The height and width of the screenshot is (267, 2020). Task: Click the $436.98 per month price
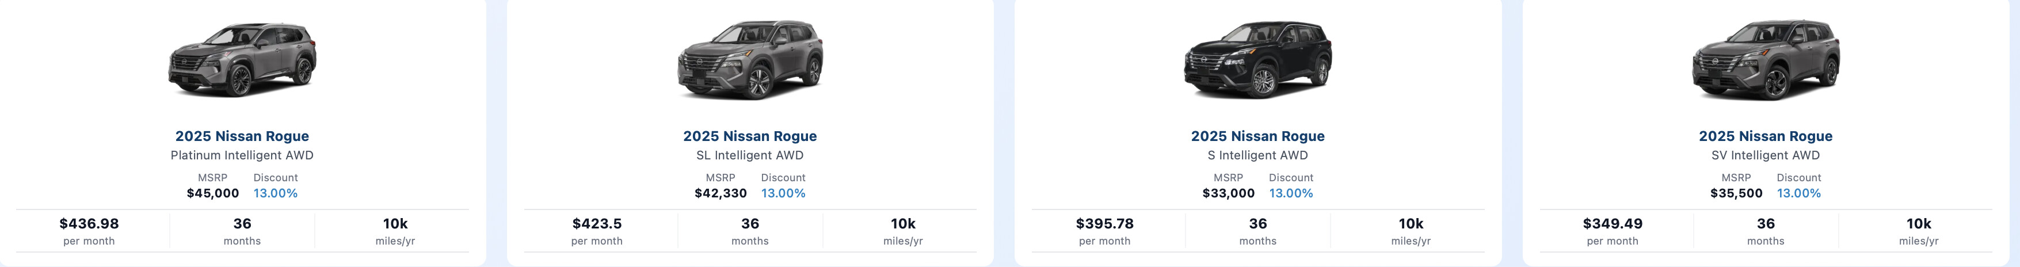(x=89, y=224)
